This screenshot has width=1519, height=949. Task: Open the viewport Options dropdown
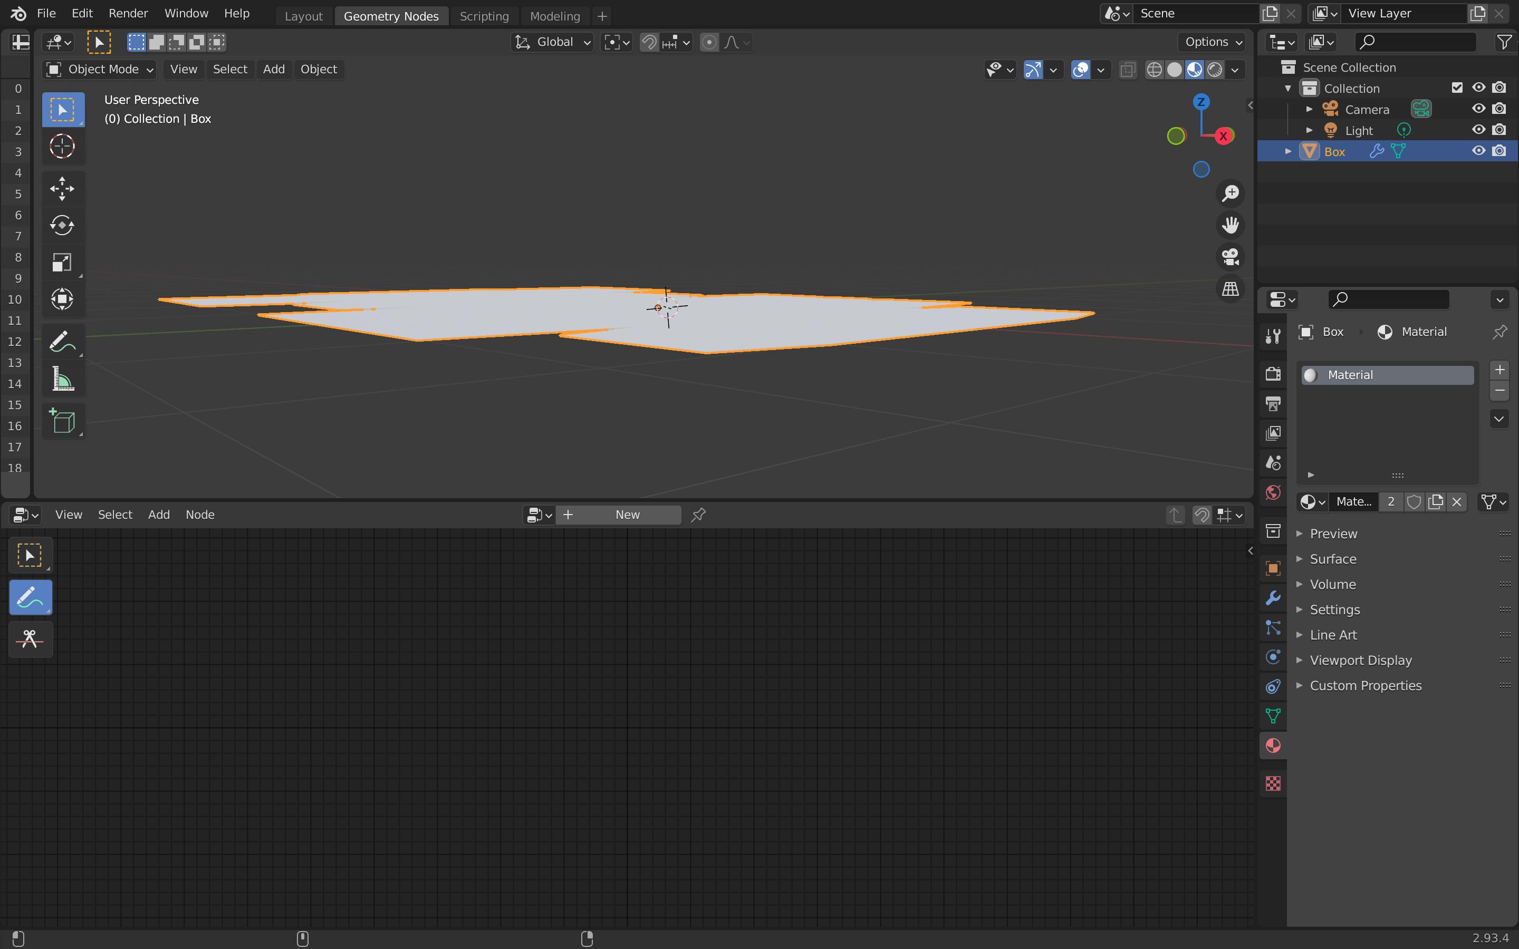[1212, 42]
